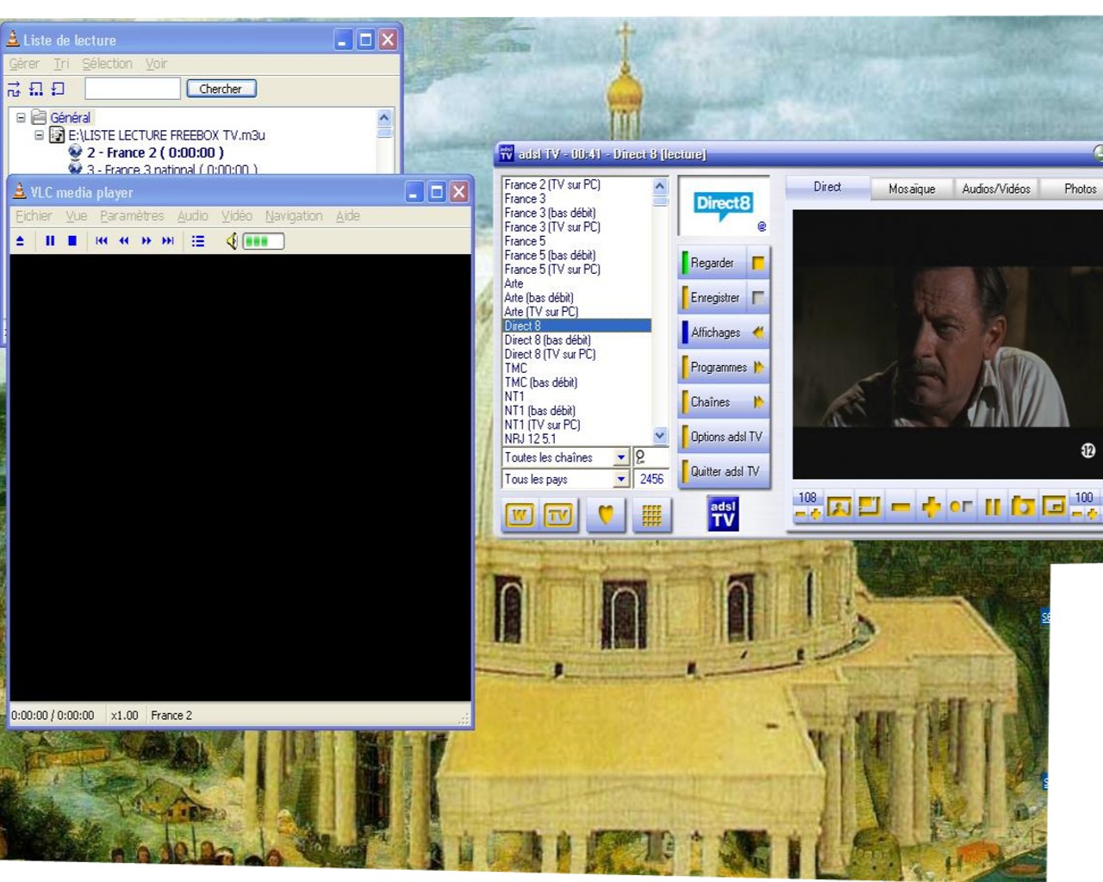Toggle the playlist icon in VLC toolbar
This screenshot has width=1103, height=882.
[x=198, y=241]
